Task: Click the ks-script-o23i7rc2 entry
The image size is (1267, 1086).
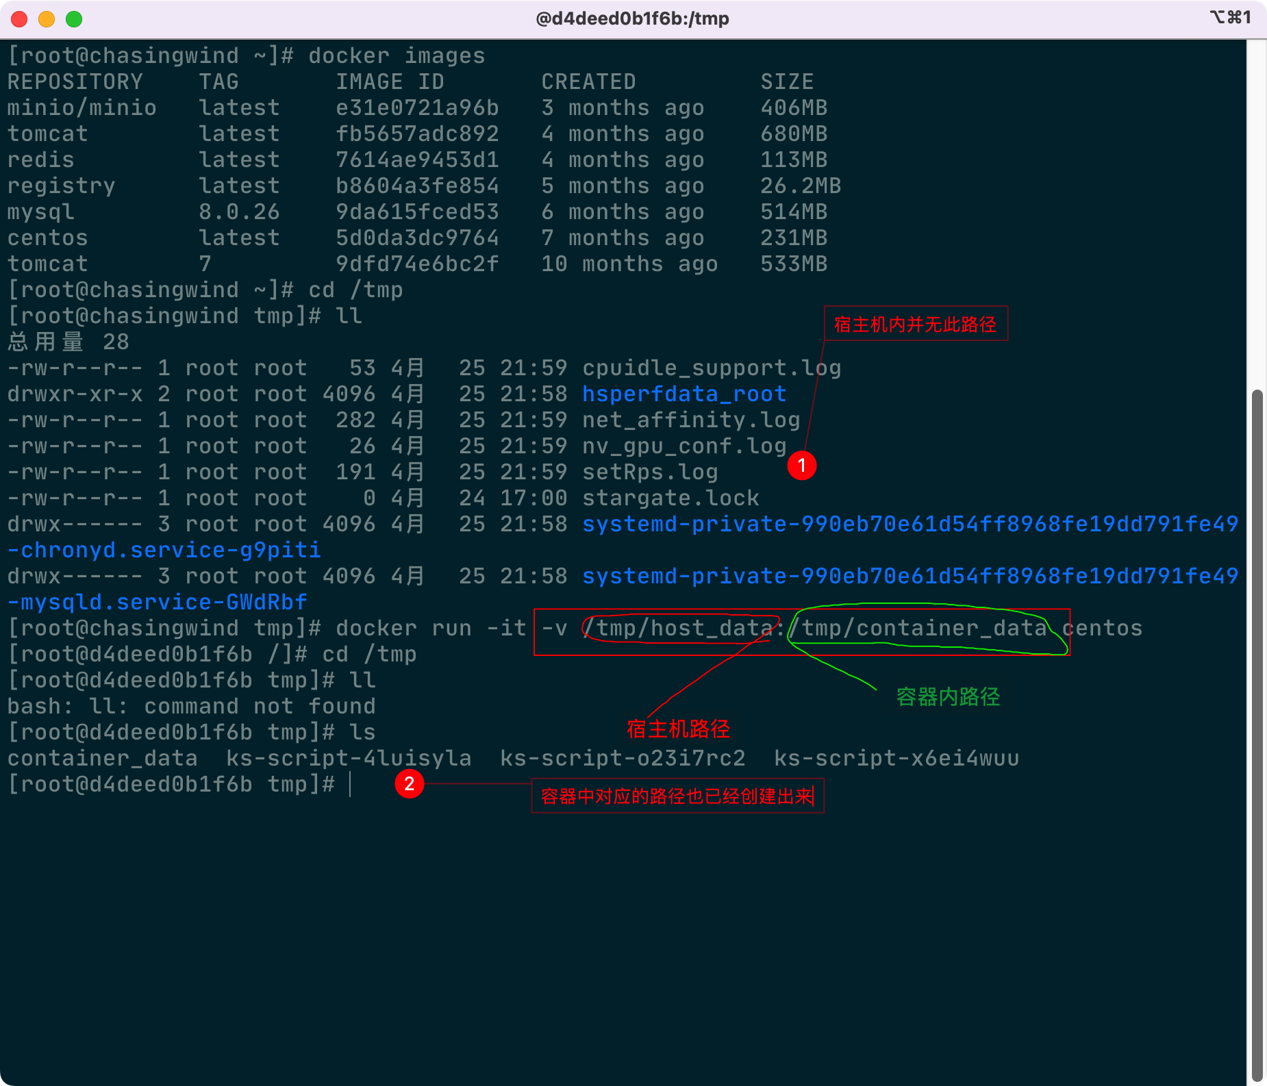Action: [623, 758]
